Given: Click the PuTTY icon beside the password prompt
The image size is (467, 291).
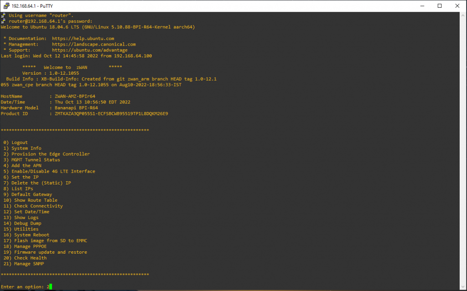Looking at the screenshot, I should 3,21.
